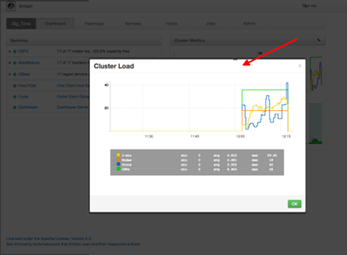
Task: Click the green status dot next to Oozie
Action: (15, 97)
